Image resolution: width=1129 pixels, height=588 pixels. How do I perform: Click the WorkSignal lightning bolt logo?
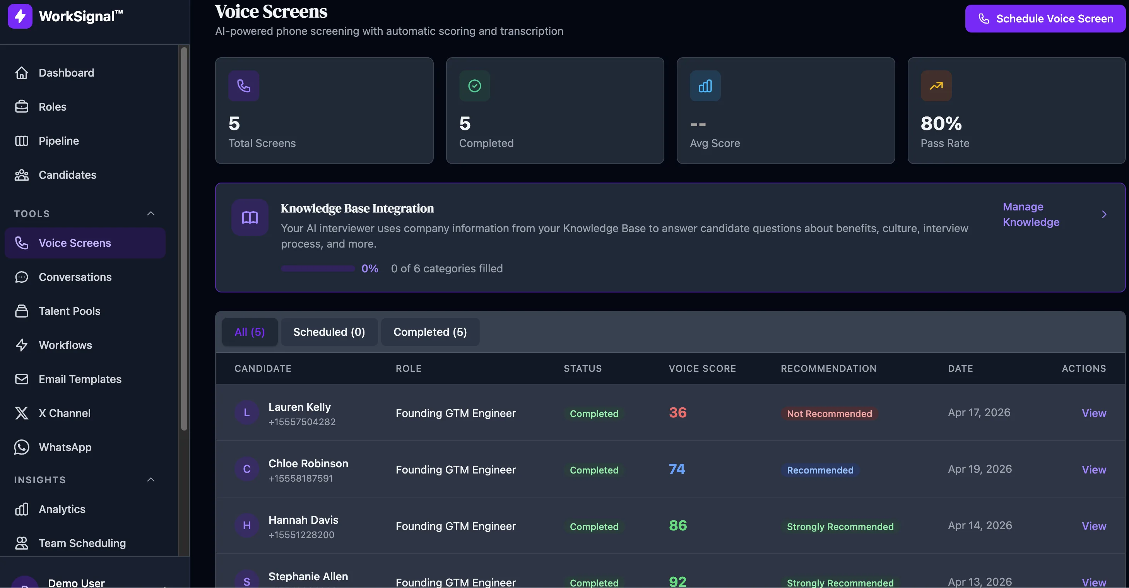[20, 16]
